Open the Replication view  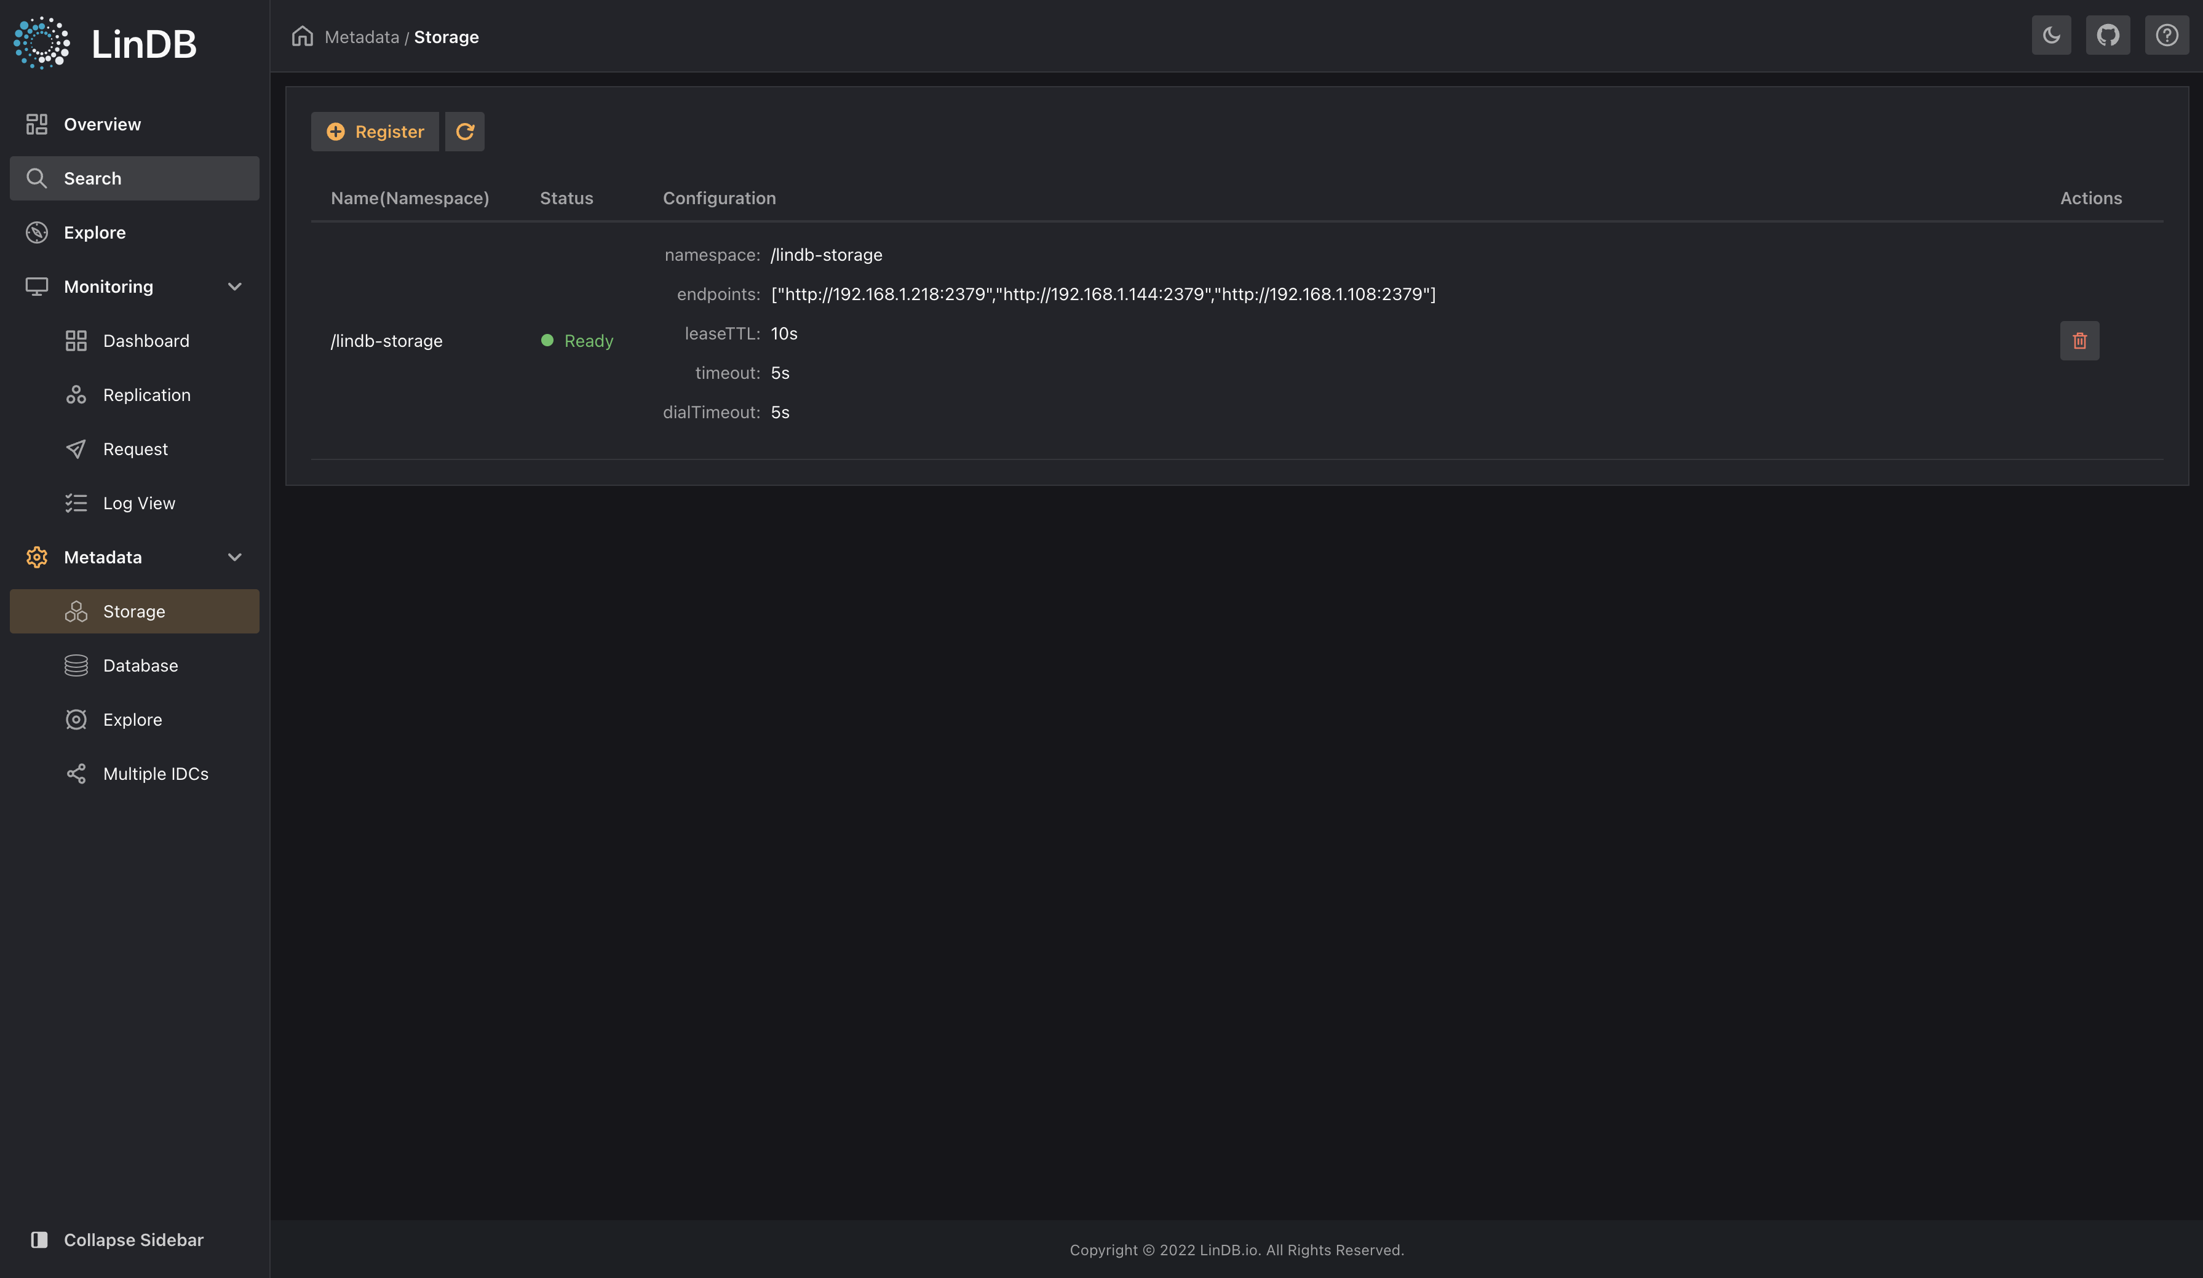pos(146,395)
